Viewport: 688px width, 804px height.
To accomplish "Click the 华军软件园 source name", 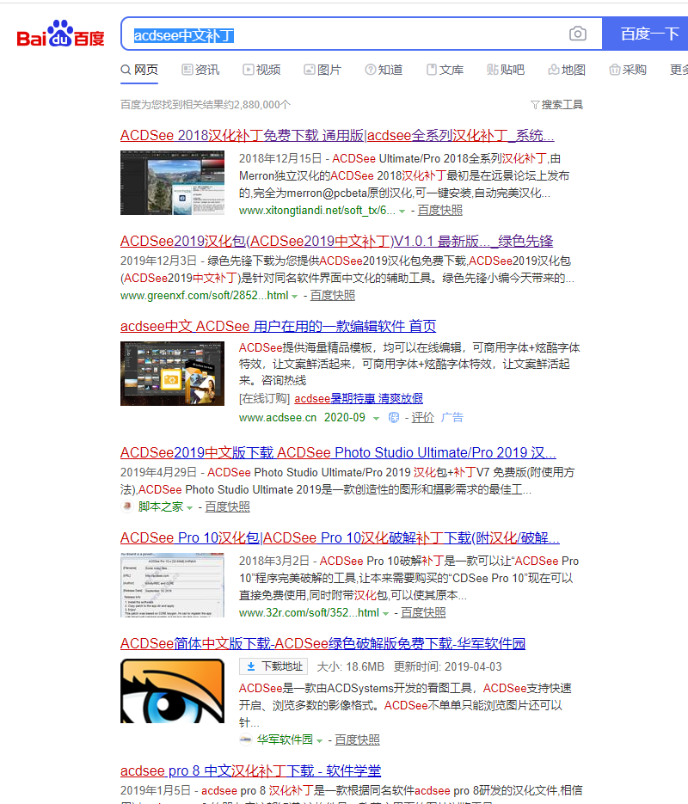I will coord(285,740).
